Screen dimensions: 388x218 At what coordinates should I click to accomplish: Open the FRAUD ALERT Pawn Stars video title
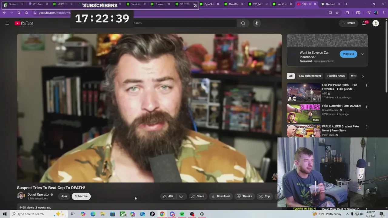coord(340,128)
